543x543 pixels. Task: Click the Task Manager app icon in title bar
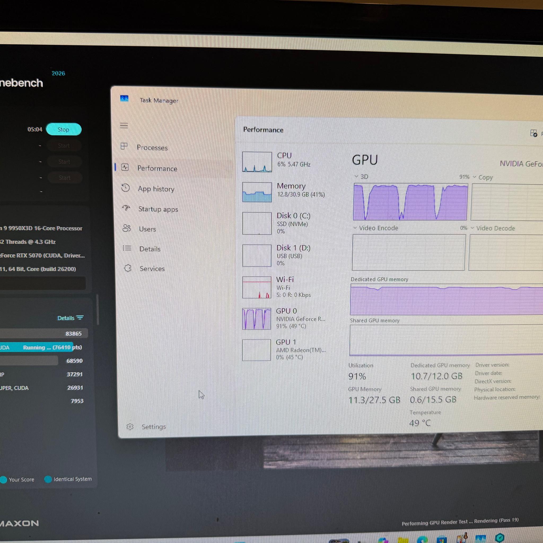124,99
